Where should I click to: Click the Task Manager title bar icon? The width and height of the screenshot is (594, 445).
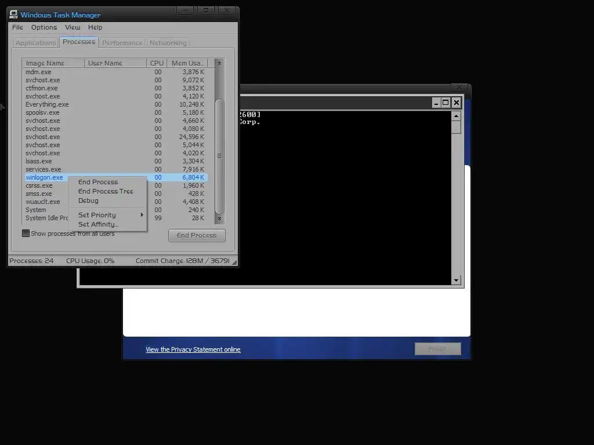14,14
